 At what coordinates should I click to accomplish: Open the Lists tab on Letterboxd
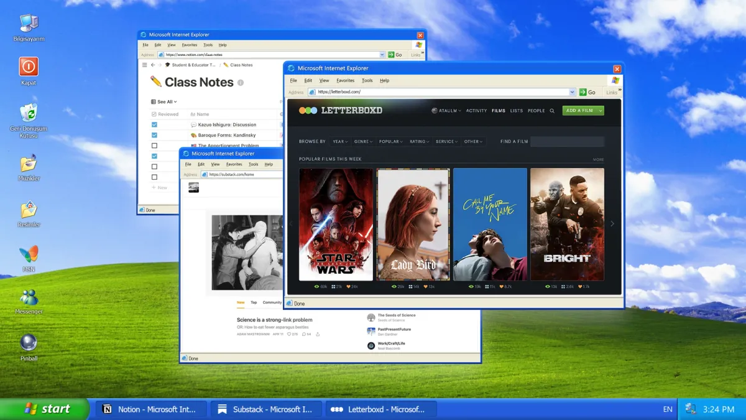point(516,111)
